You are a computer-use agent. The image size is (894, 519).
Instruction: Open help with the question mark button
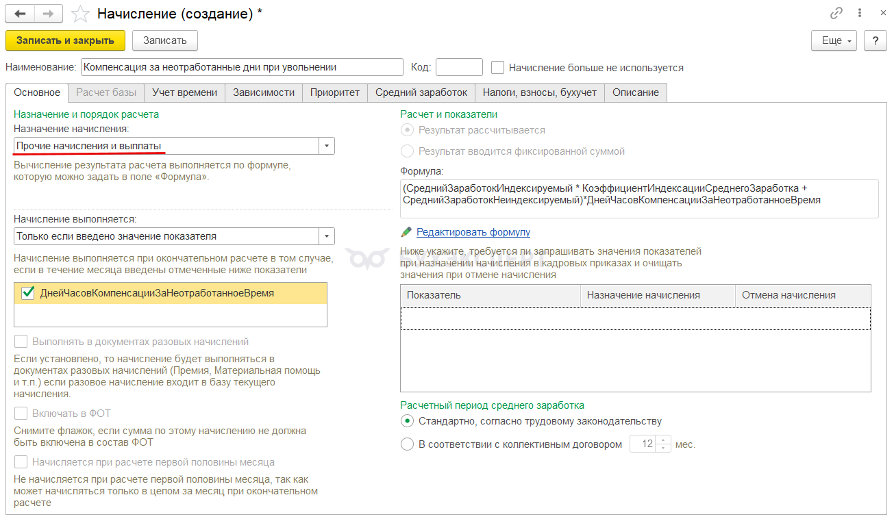[875, 40]
